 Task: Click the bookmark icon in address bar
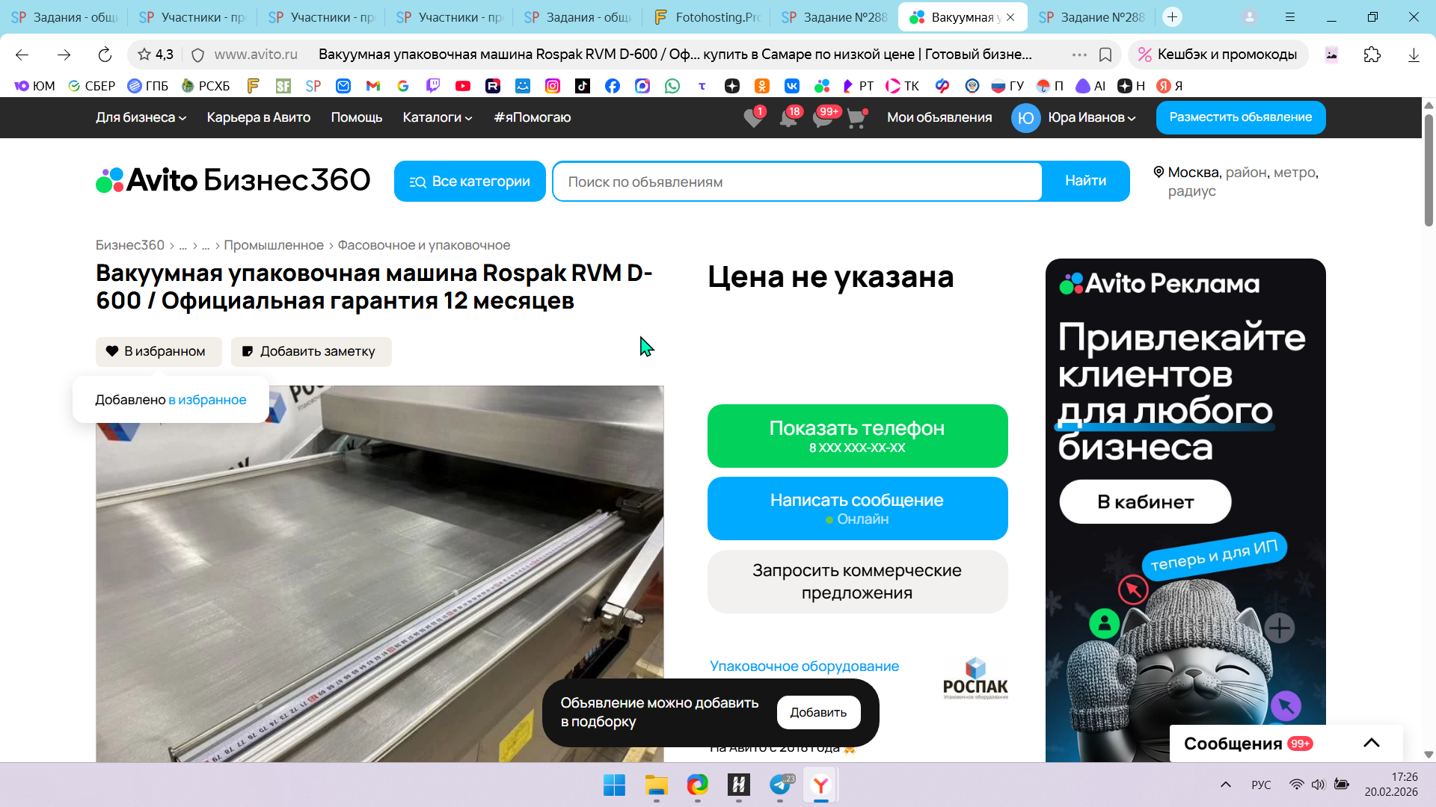click(x=1105, y=55)
